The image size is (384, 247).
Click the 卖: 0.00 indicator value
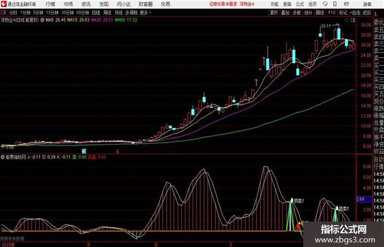coord(79,157)
